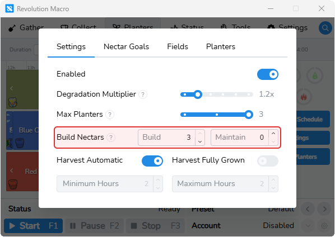Image resolution: width=335 pixels, height=237 pixels.
Task: Decrease Maximum Hours with down arrow
Action: pos(273,188)
